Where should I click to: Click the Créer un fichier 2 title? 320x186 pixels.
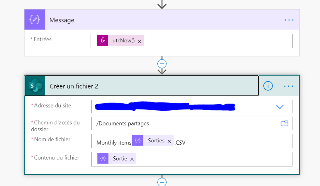[x=74, y=86]
